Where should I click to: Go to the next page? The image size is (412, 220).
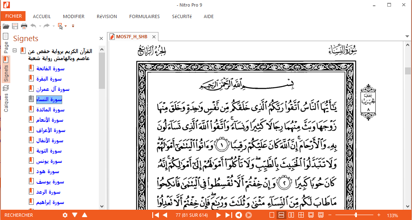219,215
